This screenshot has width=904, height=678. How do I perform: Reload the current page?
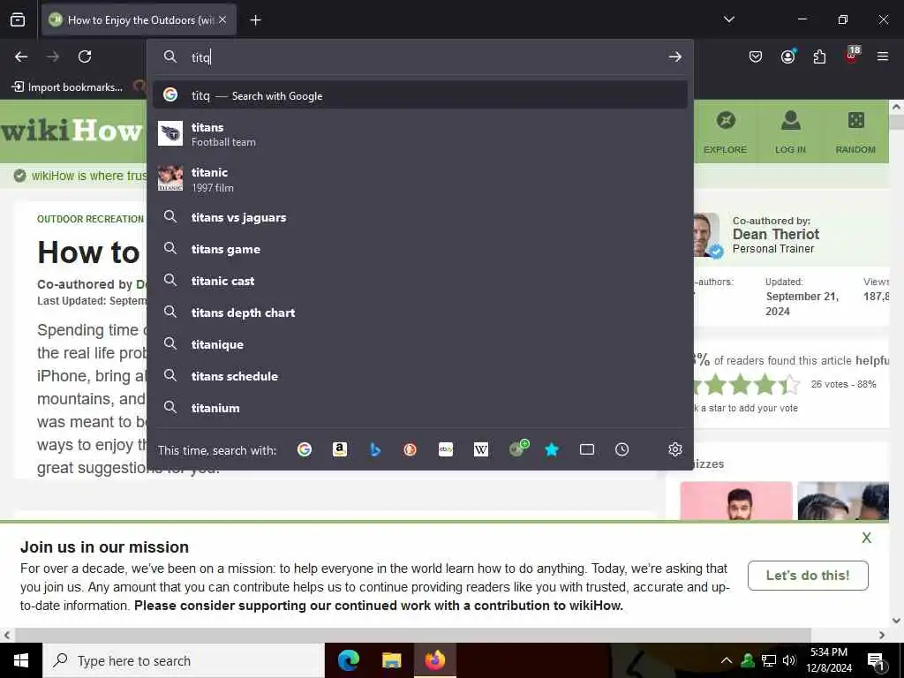(85, 56)
